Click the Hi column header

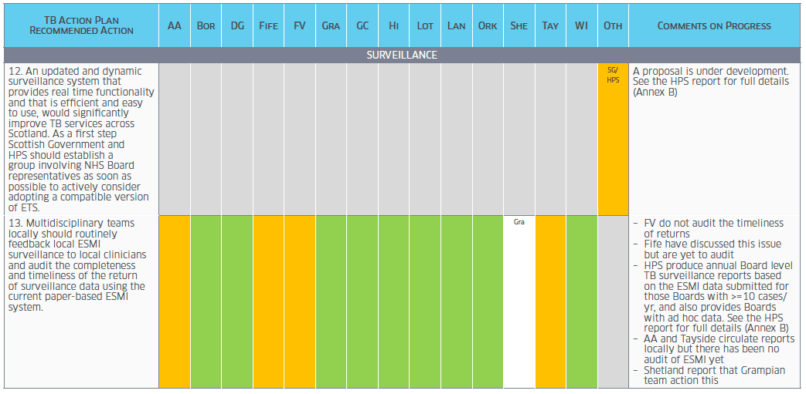coord(394,25)
